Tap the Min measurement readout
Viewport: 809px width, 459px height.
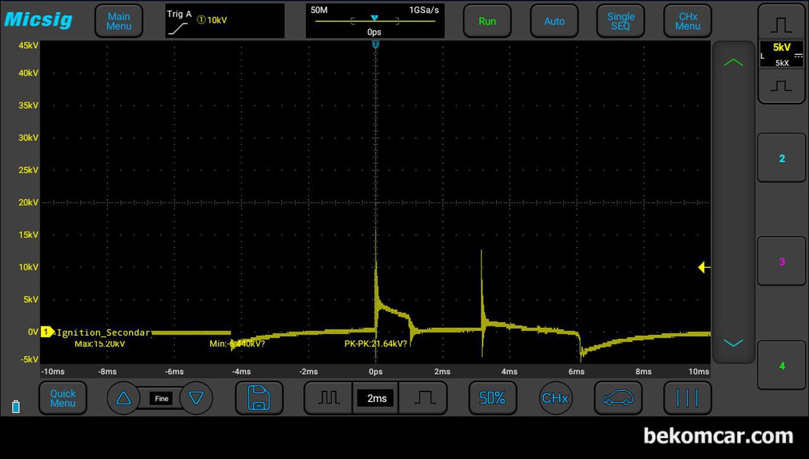pyautogui.click(x=237, y=344)
